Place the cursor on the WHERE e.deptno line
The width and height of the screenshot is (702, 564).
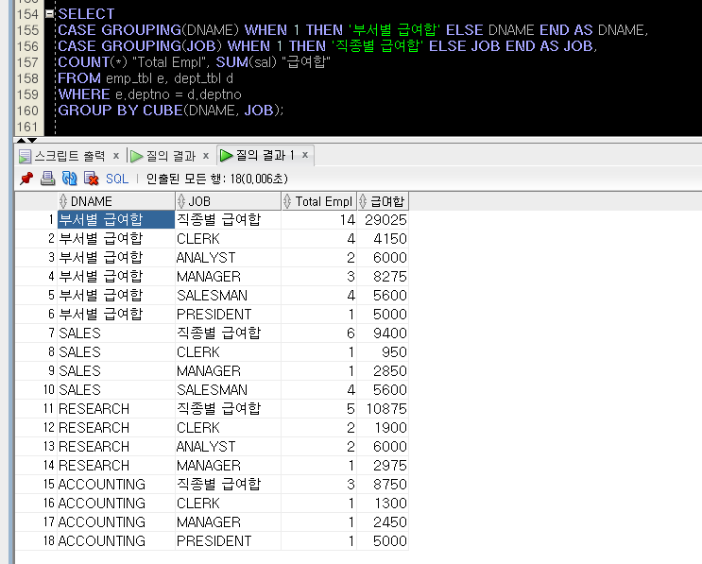(x=149, y=94)
